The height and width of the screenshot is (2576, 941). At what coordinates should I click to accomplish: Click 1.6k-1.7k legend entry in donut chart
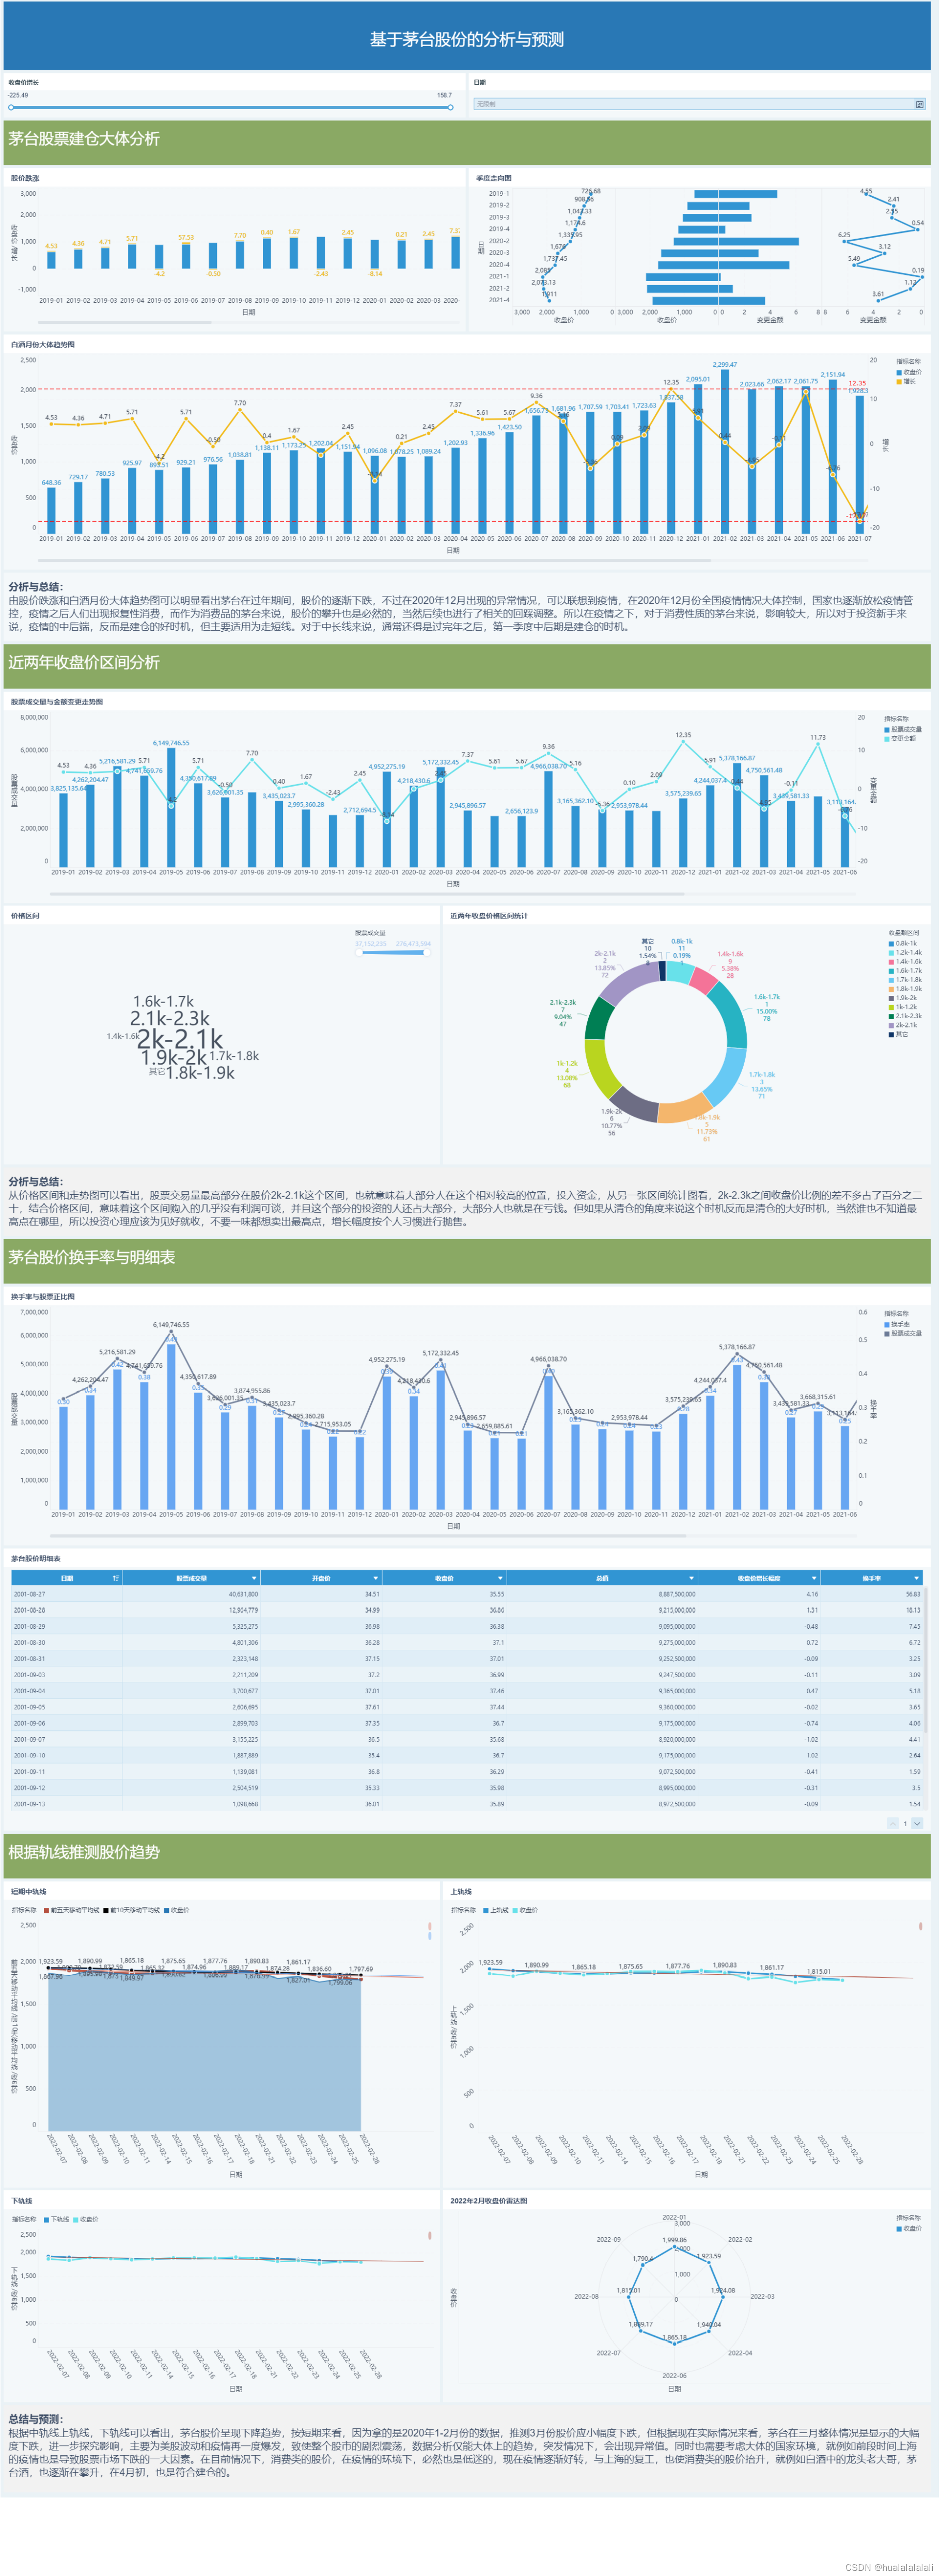pyautogui.click(x=905, y=970)
